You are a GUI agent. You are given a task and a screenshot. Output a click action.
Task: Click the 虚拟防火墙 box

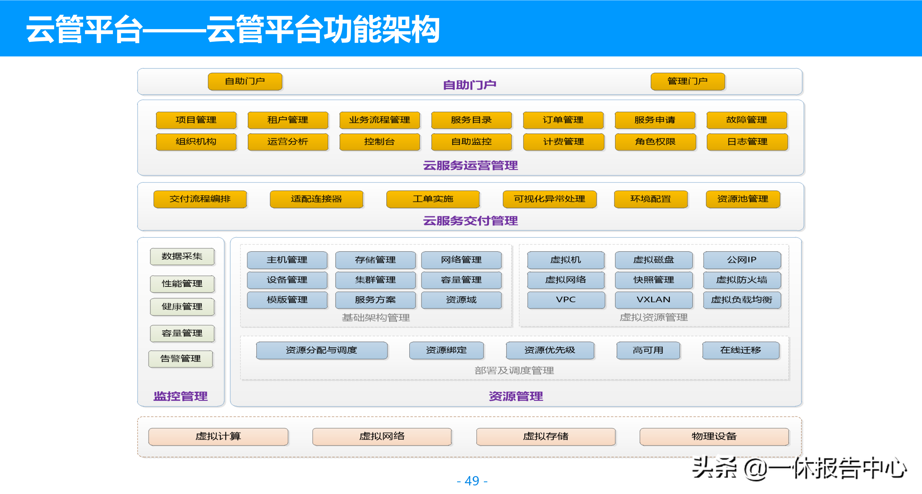tap(742, 280)
